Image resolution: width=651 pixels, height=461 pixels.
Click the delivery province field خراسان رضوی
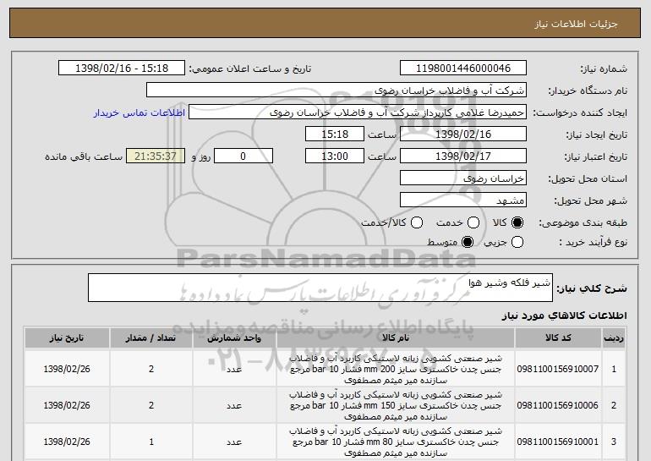[x=463, y=178]
